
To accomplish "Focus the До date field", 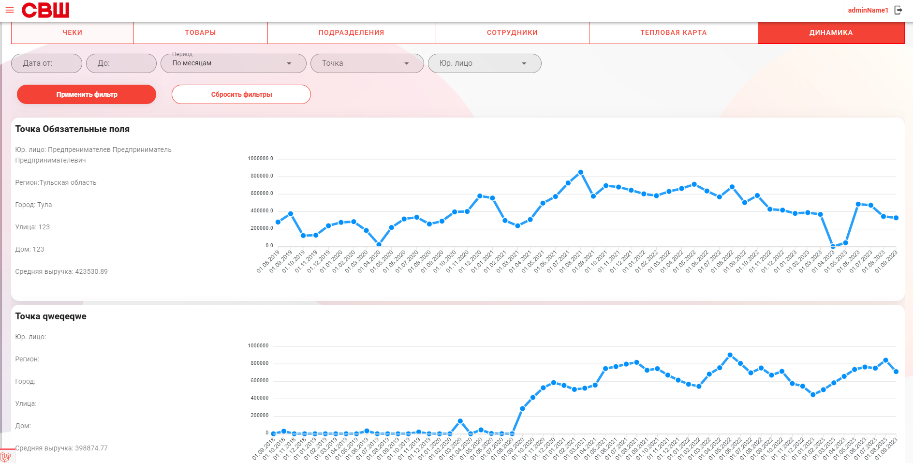I will 121,63.
